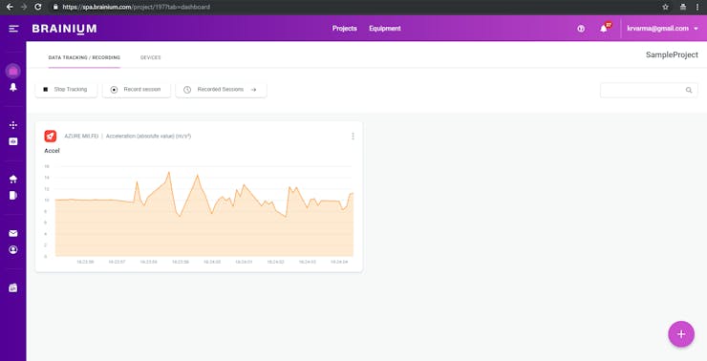The height and width of the screenshot is (361, 707).
Task: Open the browser three-dot menu
Action: [698, 7]
